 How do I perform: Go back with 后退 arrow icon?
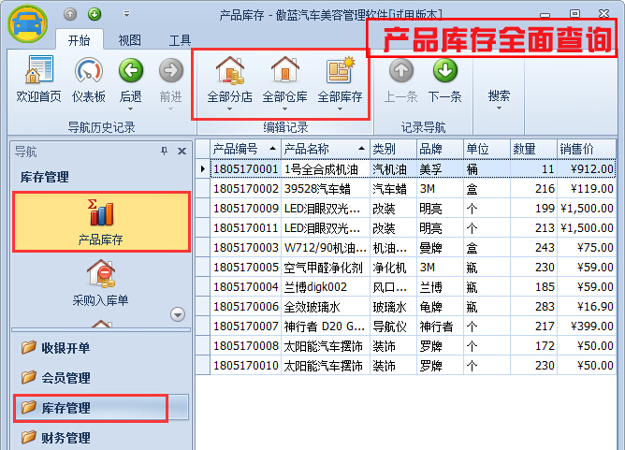[131, 72]
